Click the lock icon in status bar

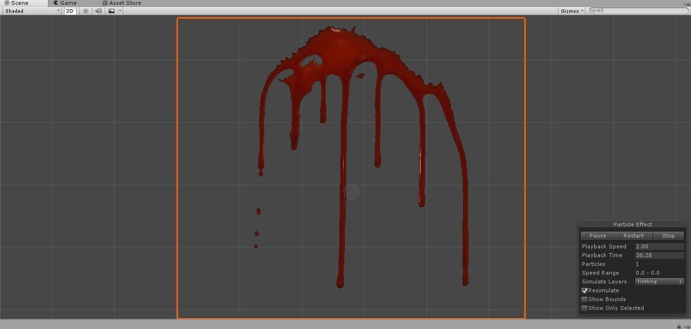coord(679,326)
